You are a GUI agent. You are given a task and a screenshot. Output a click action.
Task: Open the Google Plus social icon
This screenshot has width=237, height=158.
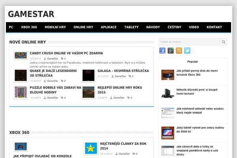pos(171,51)
